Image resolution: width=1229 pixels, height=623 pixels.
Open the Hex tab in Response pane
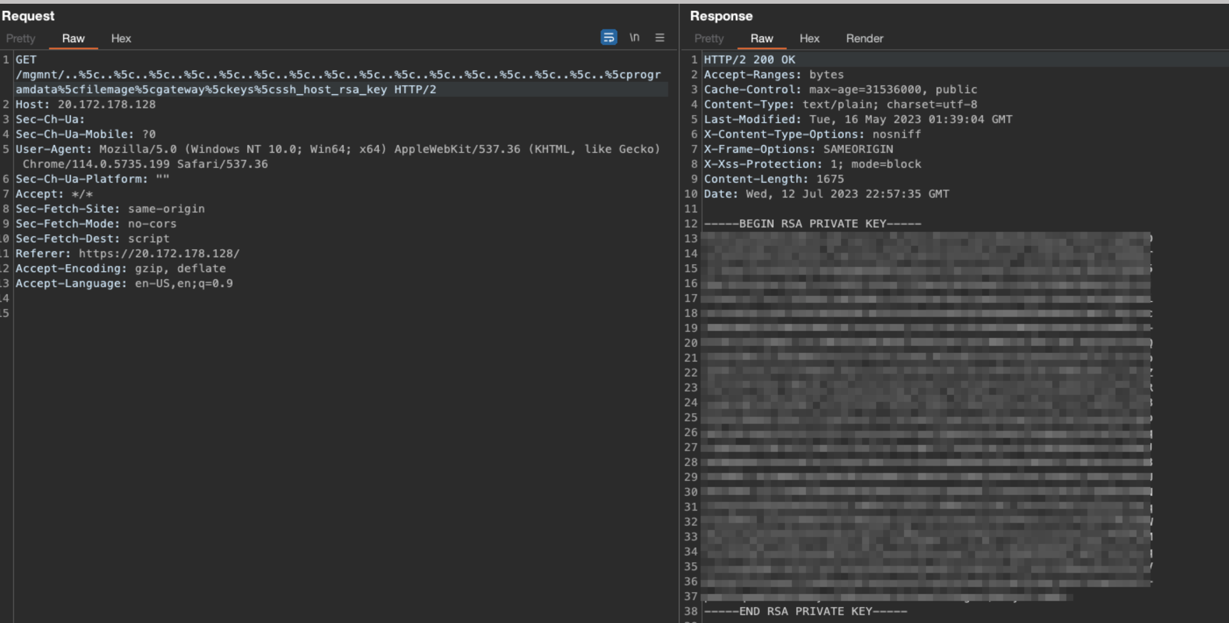[809, 38]
